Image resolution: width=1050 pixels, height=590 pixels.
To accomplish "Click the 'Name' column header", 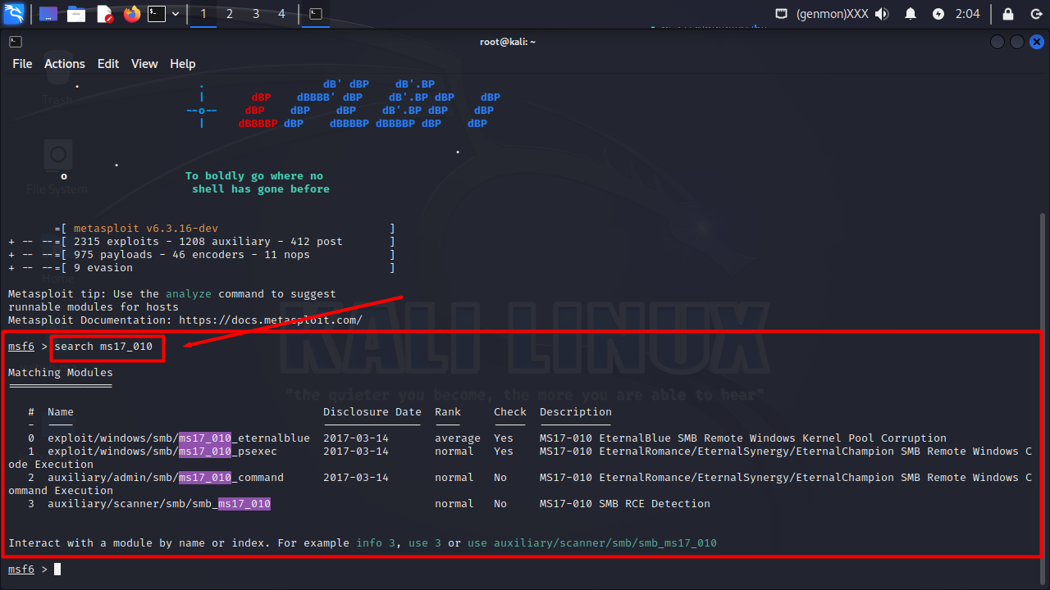I will tap(61, 412).
